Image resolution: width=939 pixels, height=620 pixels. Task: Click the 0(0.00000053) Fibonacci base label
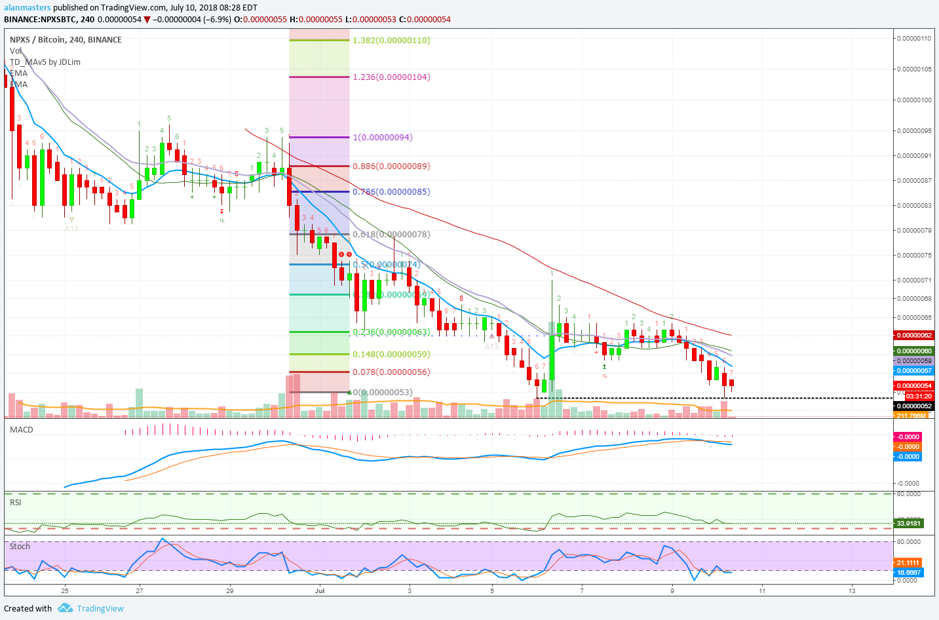click(383, 392)
